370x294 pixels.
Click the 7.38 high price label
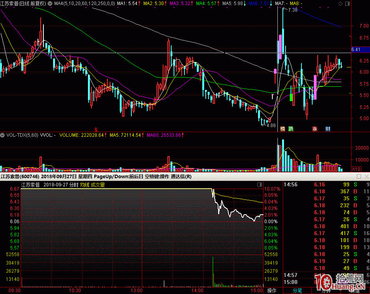(x=293, y=10)
